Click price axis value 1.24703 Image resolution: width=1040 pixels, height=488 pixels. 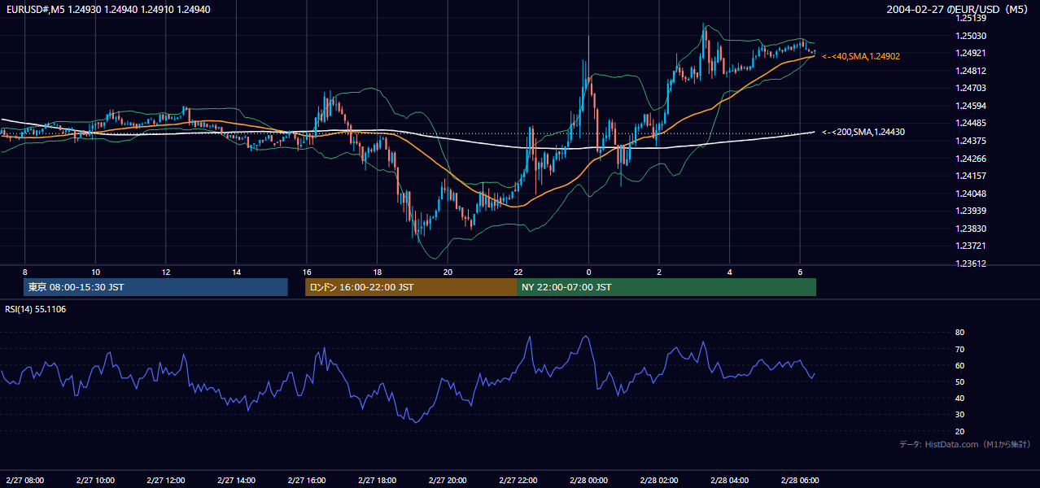tap(971, 88)
